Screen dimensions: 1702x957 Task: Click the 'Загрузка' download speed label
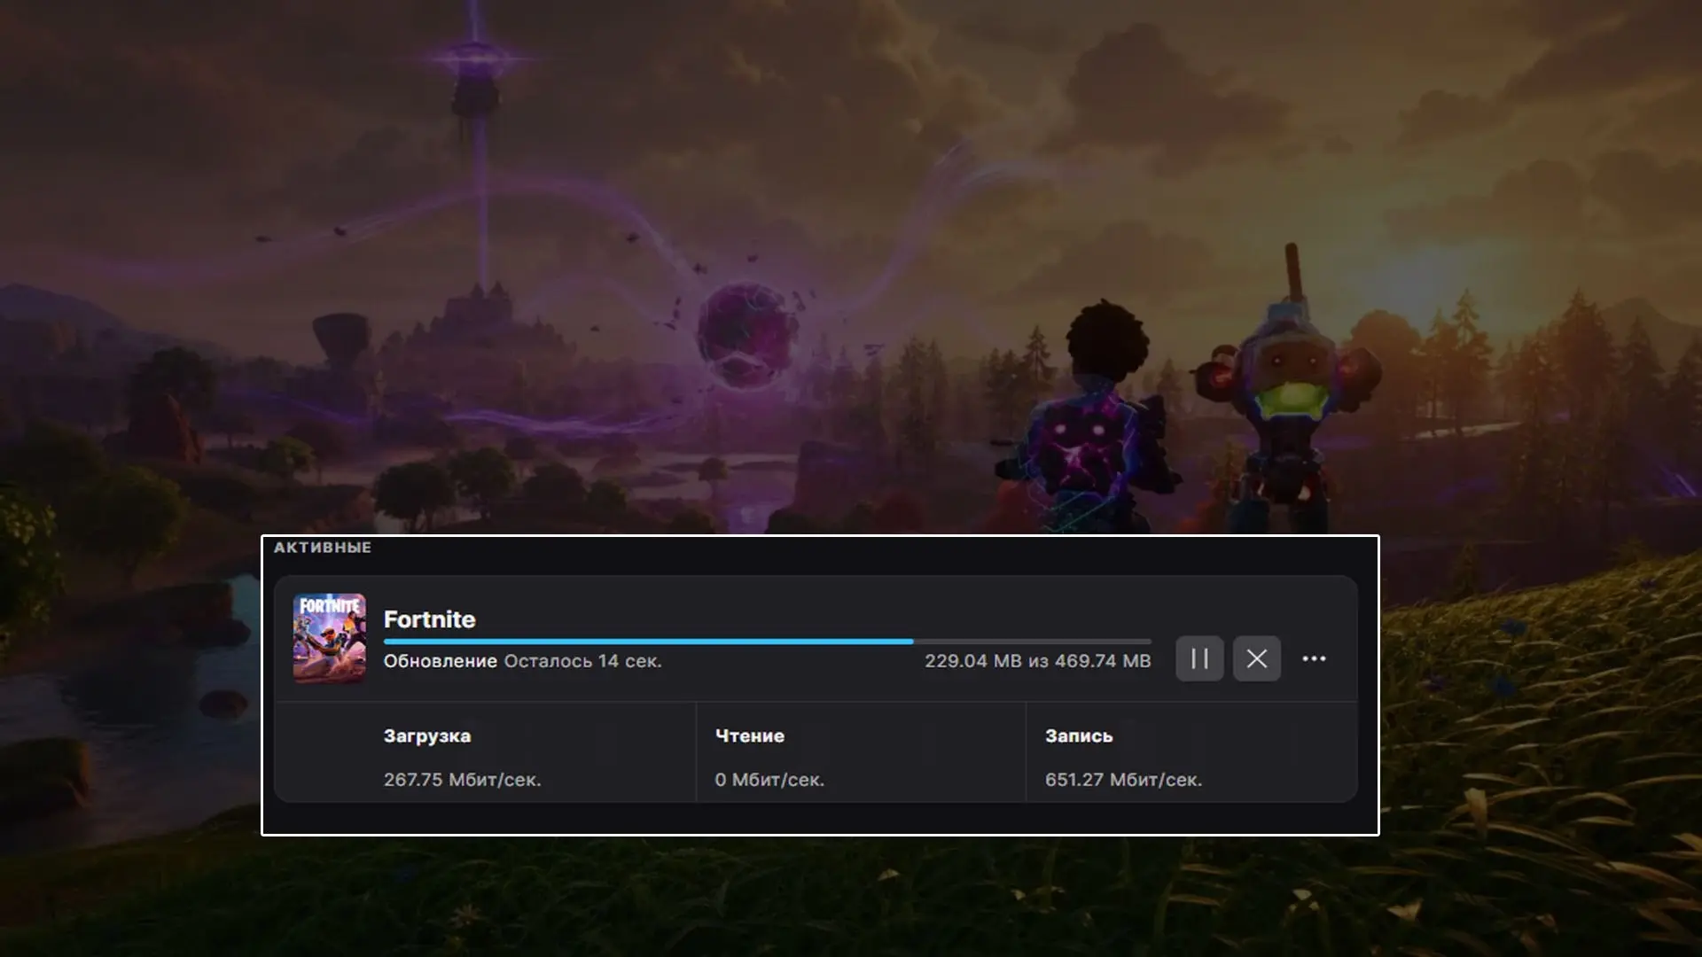coord(427,736)
